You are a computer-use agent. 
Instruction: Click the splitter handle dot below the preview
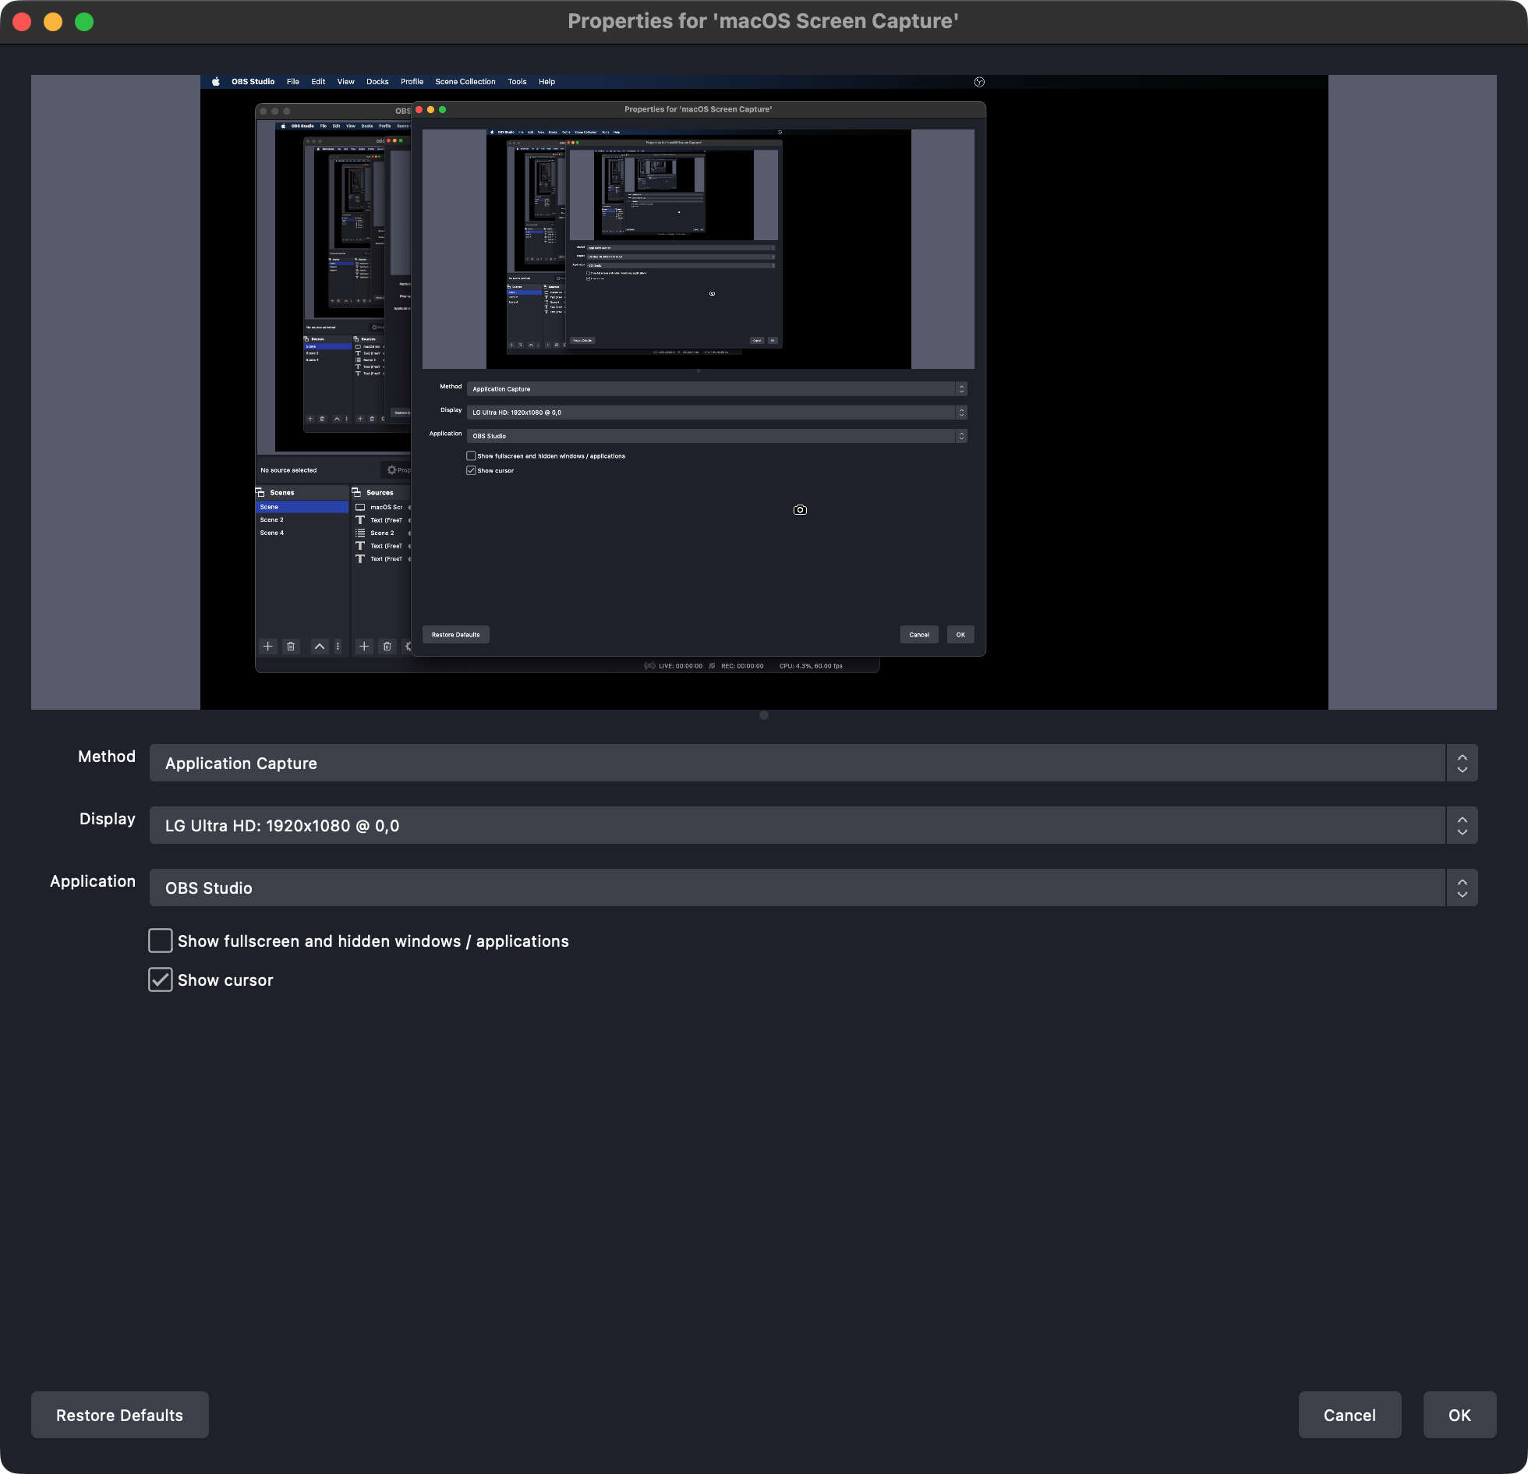tap(764, 715)
